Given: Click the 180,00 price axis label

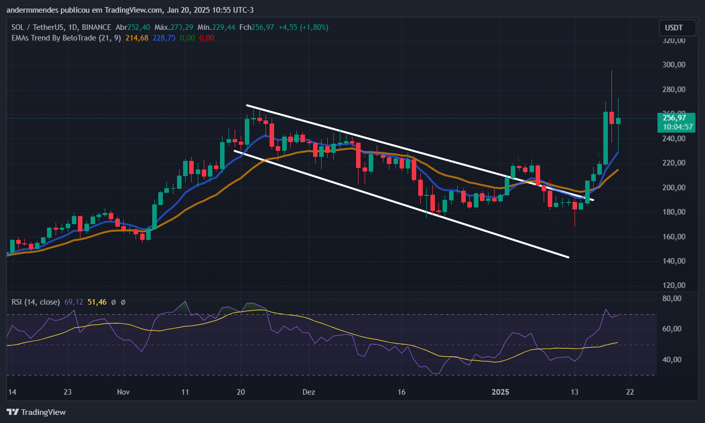Looking at the screenshot, I should point(674,212).
